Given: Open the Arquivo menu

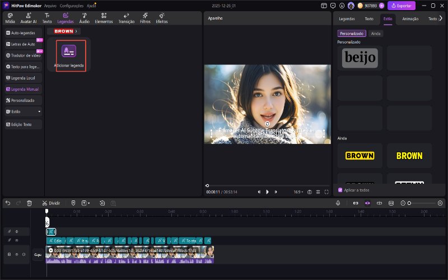Looking at the screenshot, I should 50,6.
